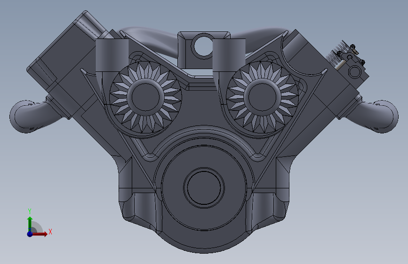The width and height of the screenshot is (408, 264).
Task: Click the green Y axis arrow of the triad
Action: 30,224
